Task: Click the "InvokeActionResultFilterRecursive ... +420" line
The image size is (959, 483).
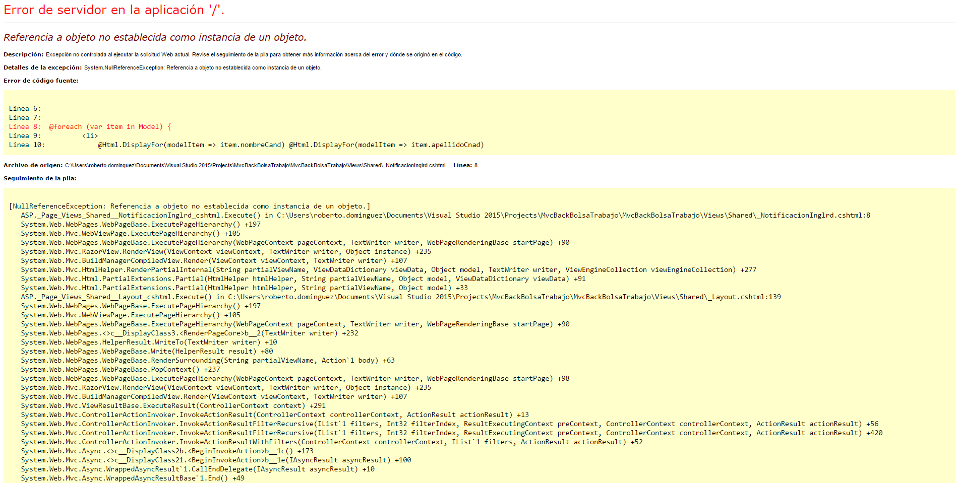Action: click(452, 433)
